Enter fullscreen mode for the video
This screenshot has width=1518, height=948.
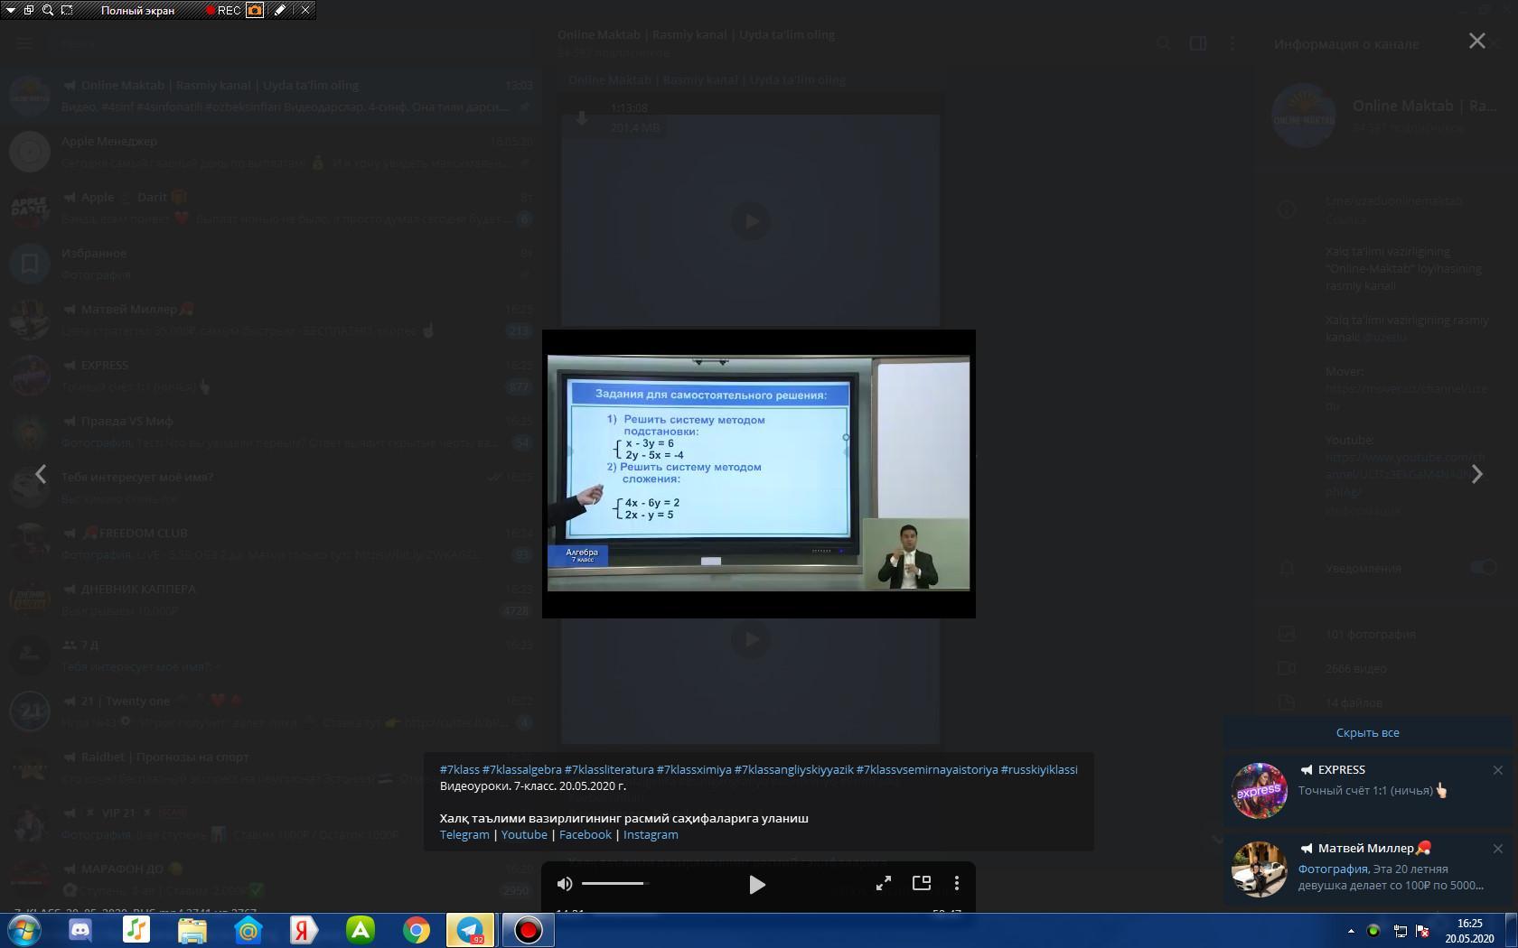tap(884, 884)
